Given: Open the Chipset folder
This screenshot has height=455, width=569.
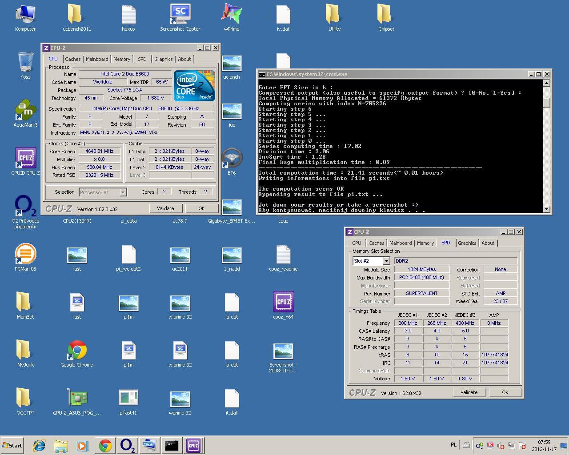Looking at the screenshot, I should pyautogui.click(x=386, y=18).
